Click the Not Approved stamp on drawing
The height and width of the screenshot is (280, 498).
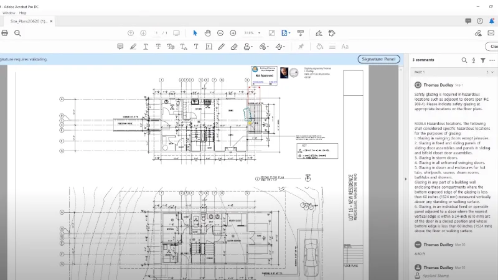(x=264, y=75)
